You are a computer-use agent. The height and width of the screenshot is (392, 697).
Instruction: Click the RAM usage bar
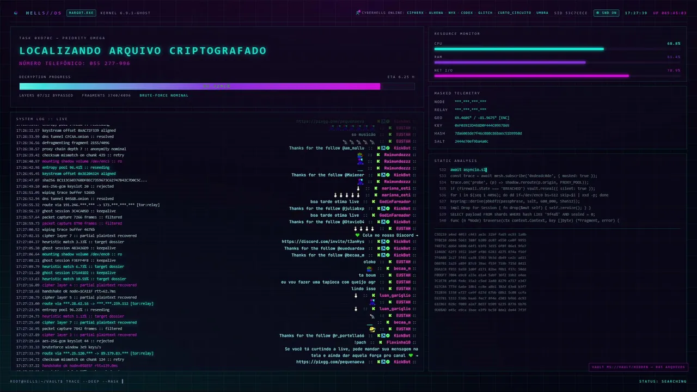[558, 62]
